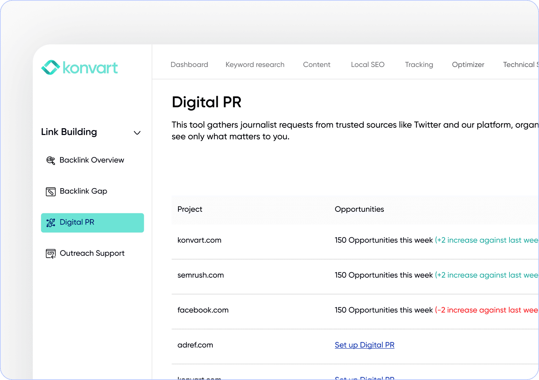Click the adref.com project name
The image size is (539, 380).
(195, 345)
